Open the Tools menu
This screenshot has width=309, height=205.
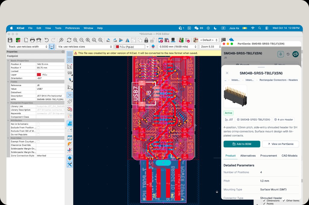click(58, 28)
